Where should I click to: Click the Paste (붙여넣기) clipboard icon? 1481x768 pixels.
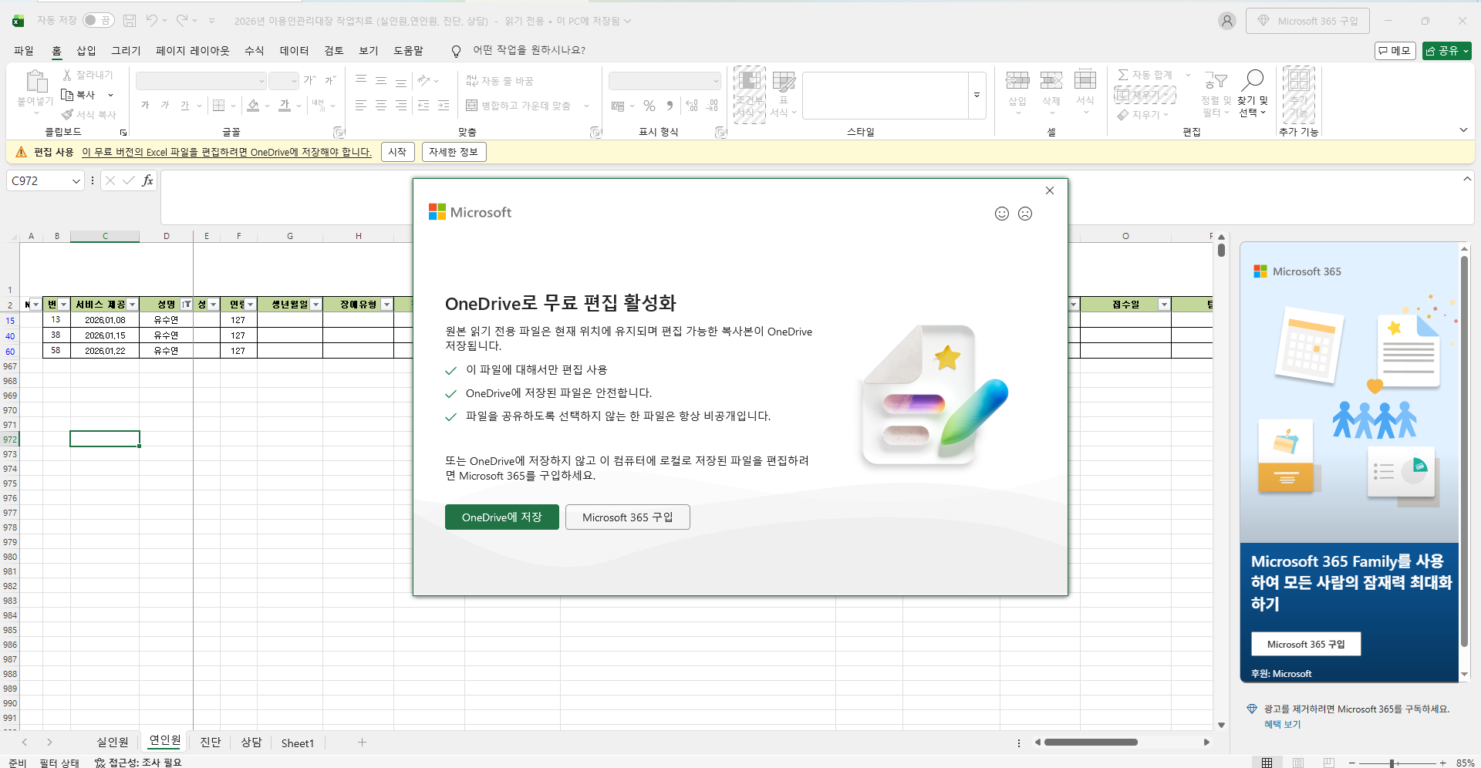pos(35,82)
